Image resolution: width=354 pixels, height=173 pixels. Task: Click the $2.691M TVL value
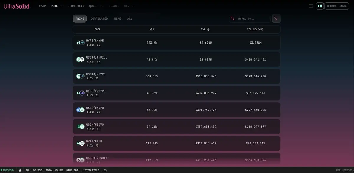pyautogui.click(x=206, y=43)
